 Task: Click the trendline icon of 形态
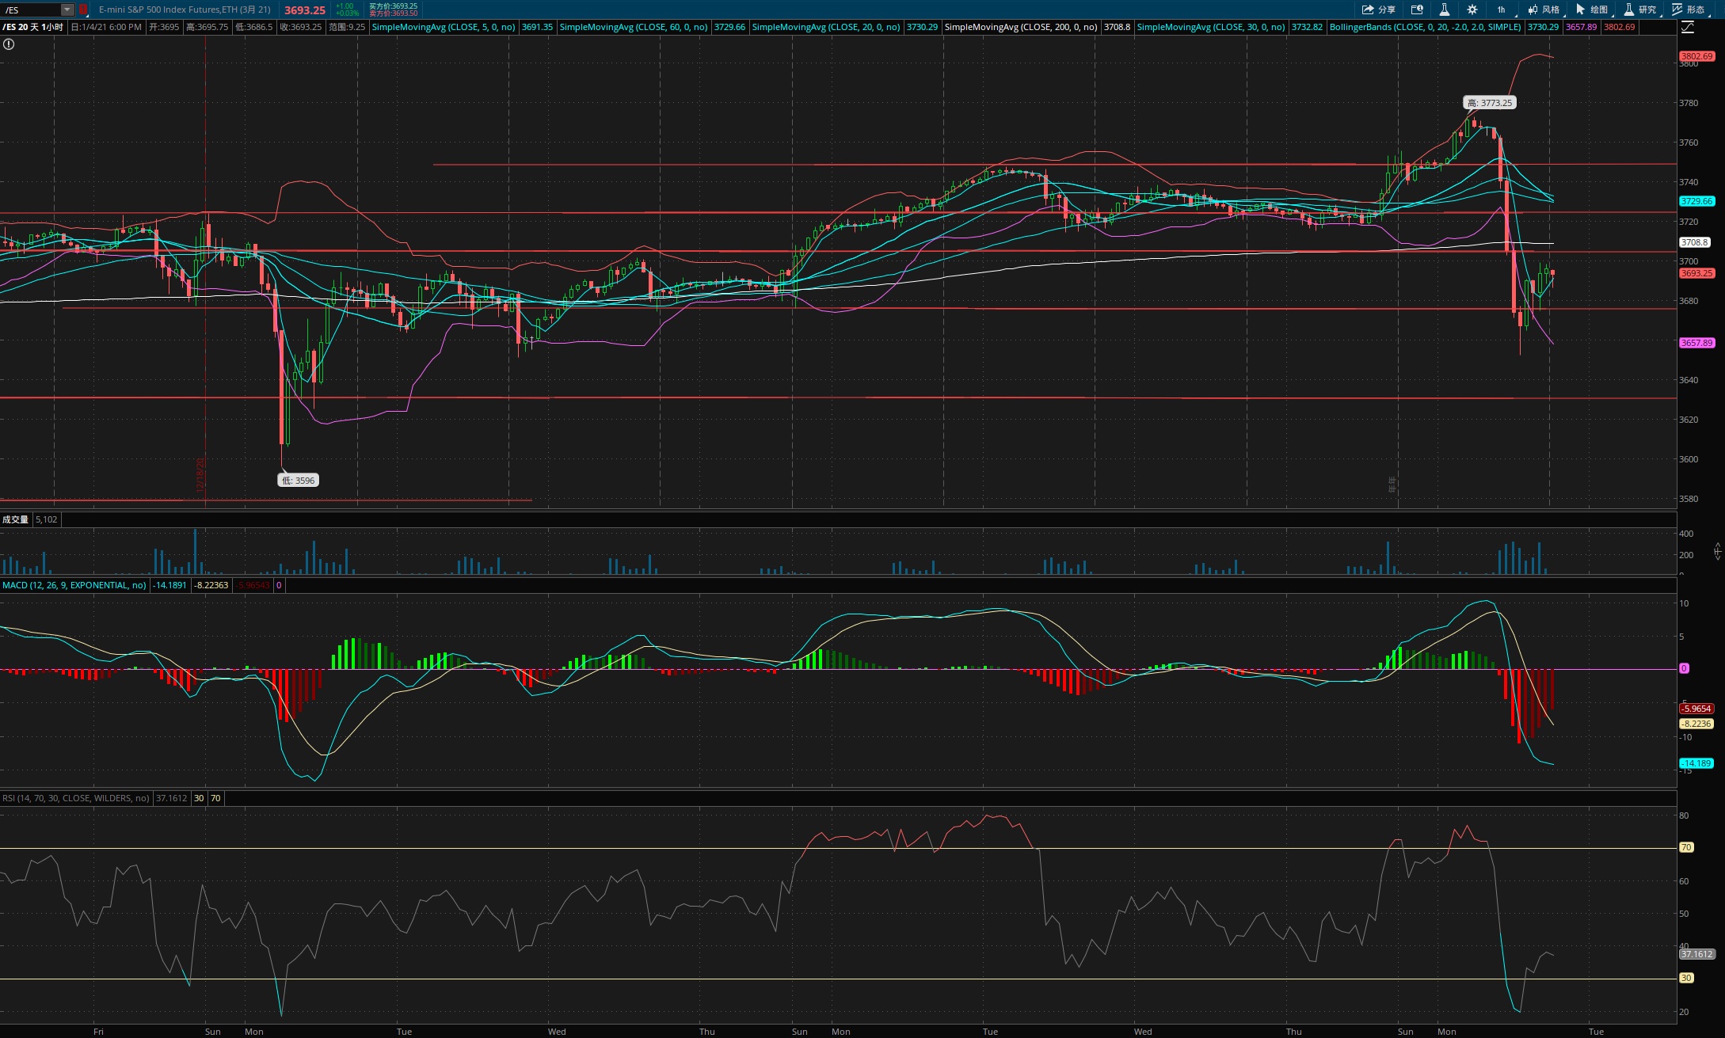tap(1677, 10)
